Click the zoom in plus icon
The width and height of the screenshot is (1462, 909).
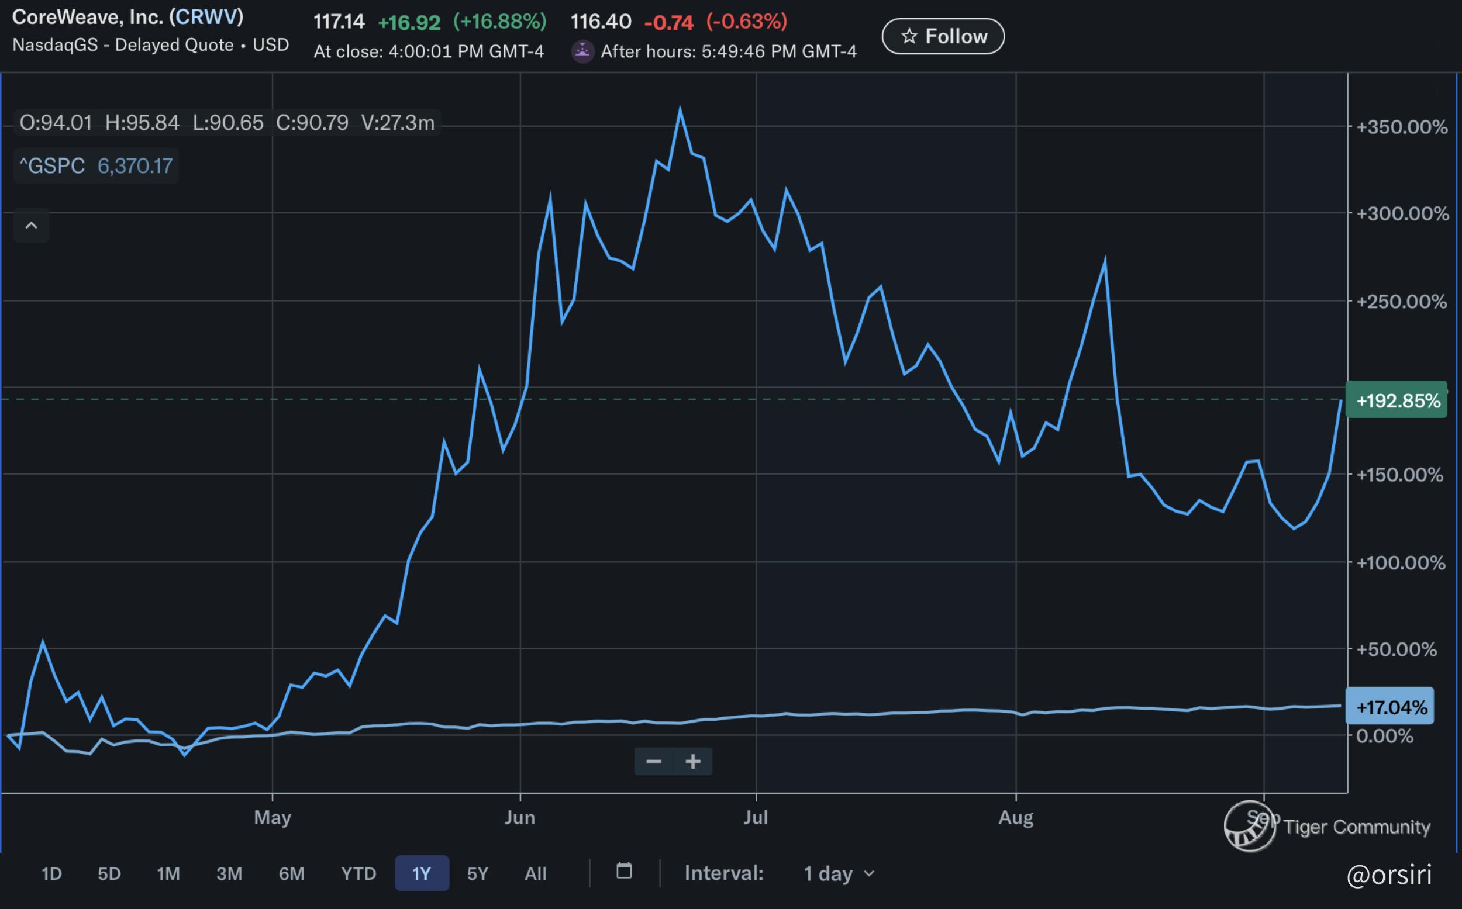pos(693,762)
